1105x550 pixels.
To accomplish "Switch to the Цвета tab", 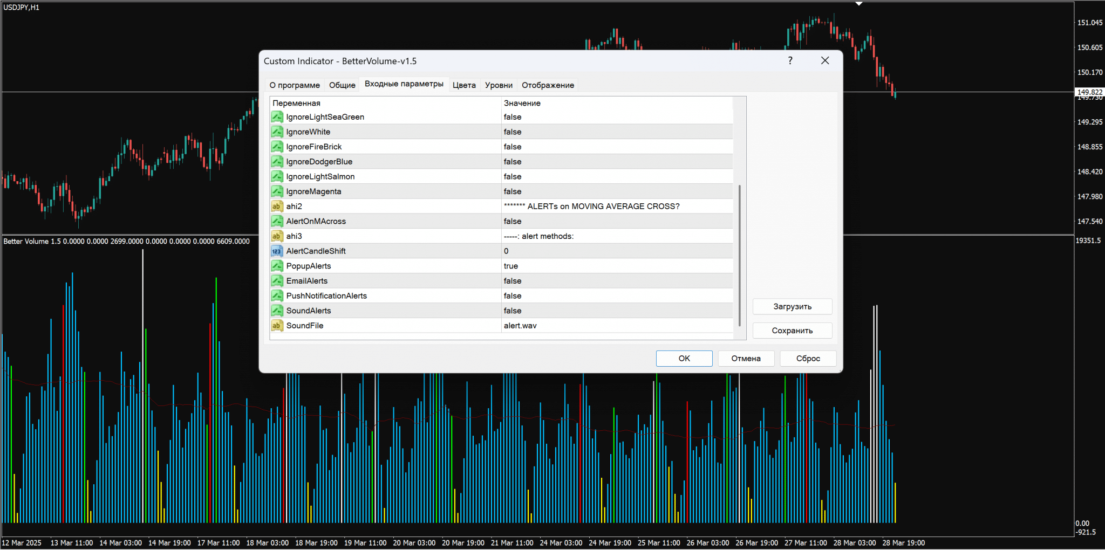I will 464,85.
